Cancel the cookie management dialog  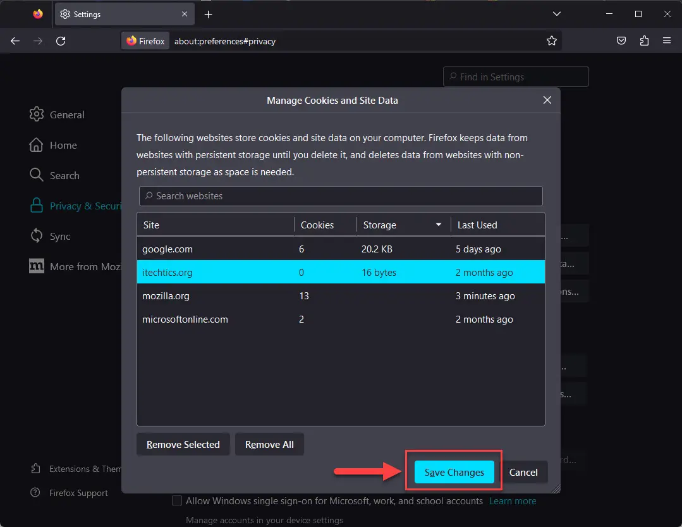click(523, 472)
